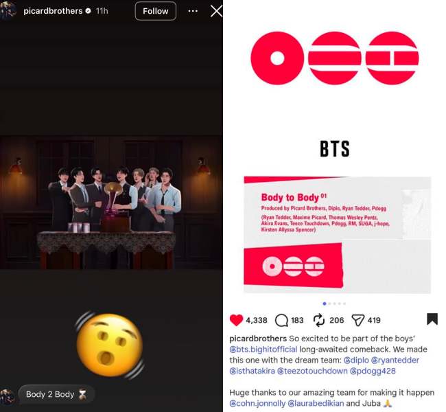Image resolution: width=446 pixels, height=412 pixels.
Task: Tap the Body 2 Body music sticker
Action: [56, 394]
